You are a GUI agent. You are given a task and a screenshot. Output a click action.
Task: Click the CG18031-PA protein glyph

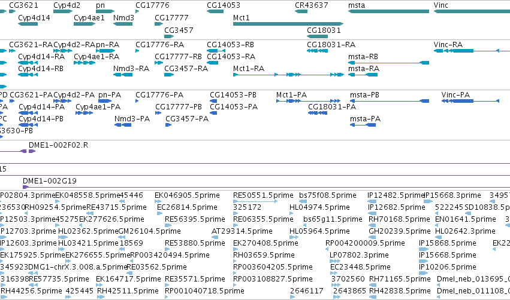[x=318, y=113]
